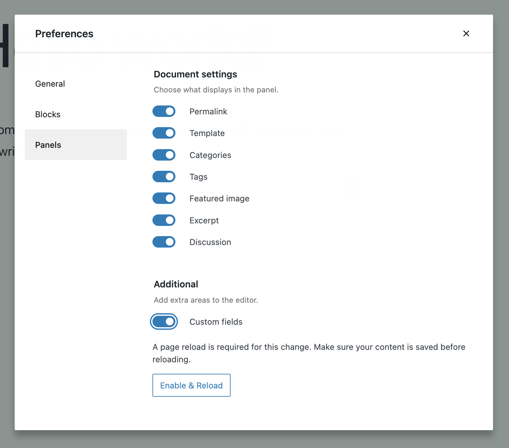Click the Template label

click(x=207, y=133)
